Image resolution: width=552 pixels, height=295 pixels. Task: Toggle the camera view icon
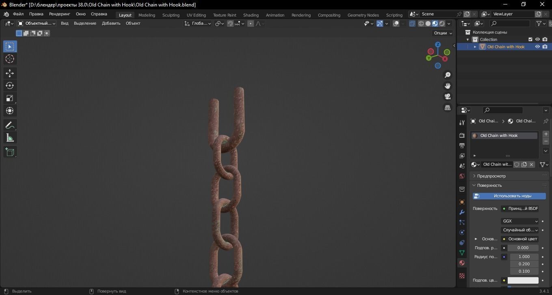448,96
